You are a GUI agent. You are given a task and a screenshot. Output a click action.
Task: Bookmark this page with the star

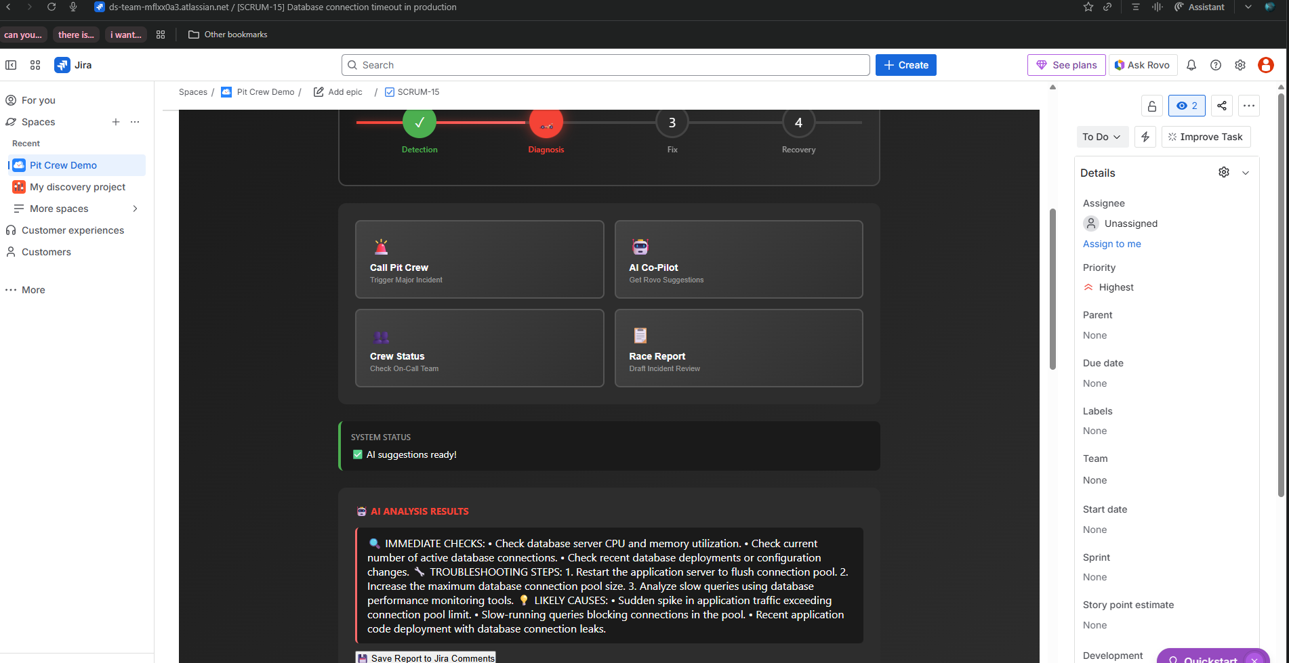1088,7
